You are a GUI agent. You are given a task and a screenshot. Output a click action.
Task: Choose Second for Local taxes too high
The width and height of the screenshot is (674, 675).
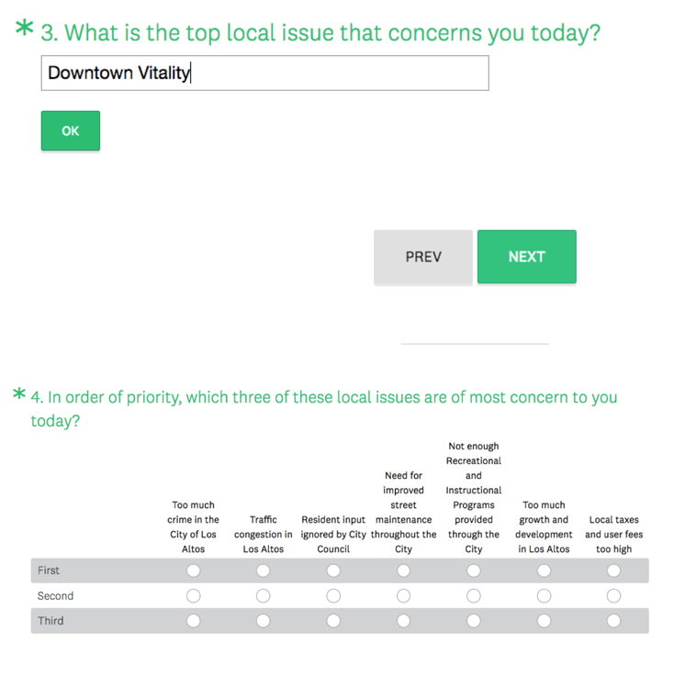point(613,596)
